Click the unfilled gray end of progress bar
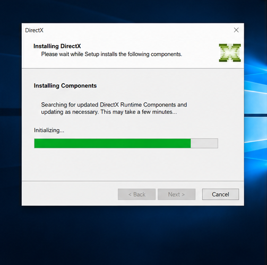Viewport: 267px width, 265px height. [x=204, y=143]
